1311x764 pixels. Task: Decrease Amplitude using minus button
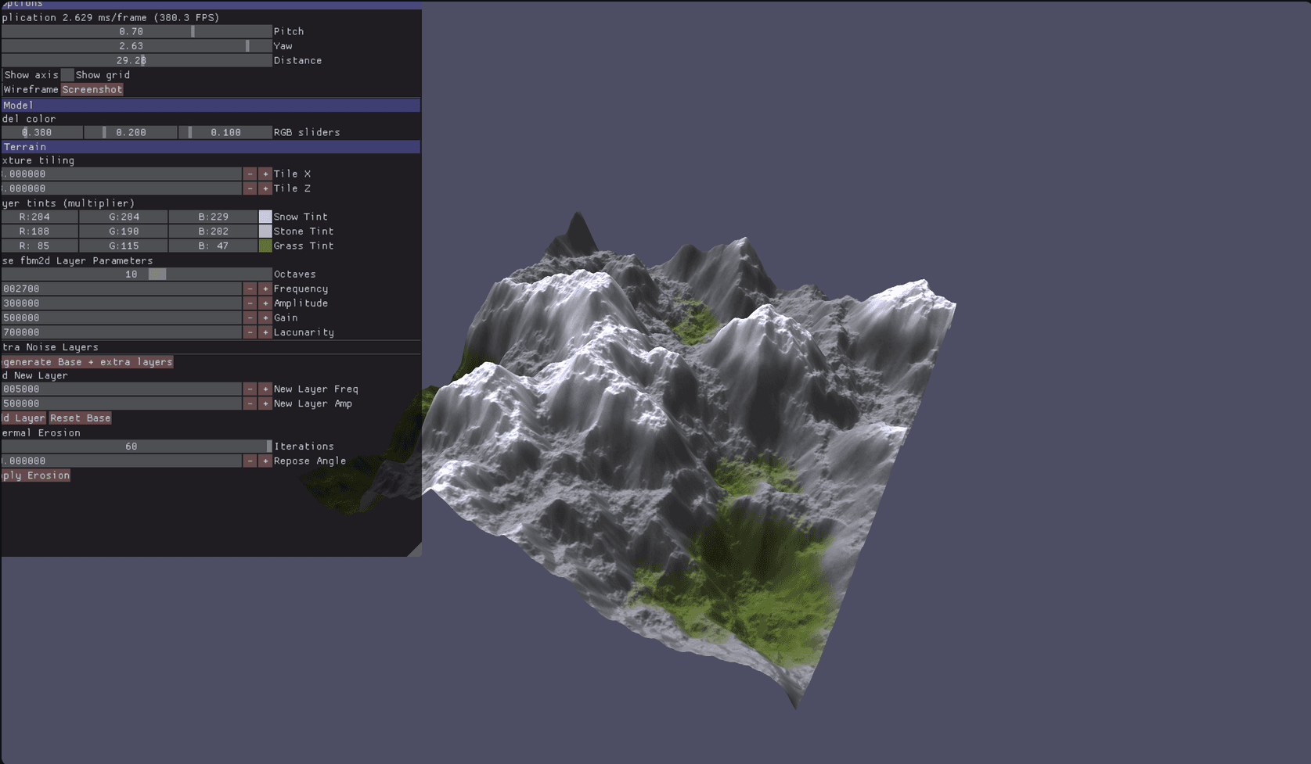click(x=250, y=303)
